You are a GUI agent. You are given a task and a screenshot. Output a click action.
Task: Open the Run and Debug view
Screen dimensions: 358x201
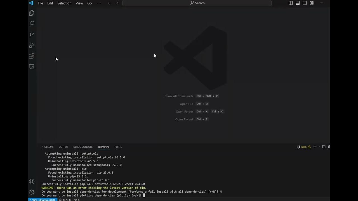32,45
